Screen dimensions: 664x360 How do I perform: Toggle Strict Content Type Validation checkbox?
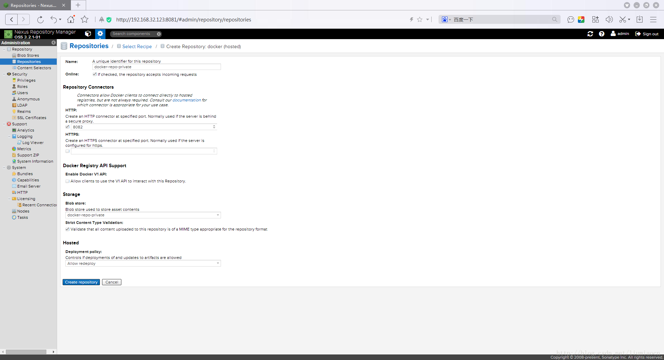coord(67,229)
